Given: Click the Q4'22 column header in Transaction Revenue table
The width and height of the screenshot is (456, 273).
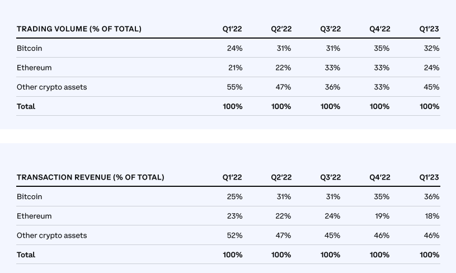Looking at the screenshot, I should [380, 177].
